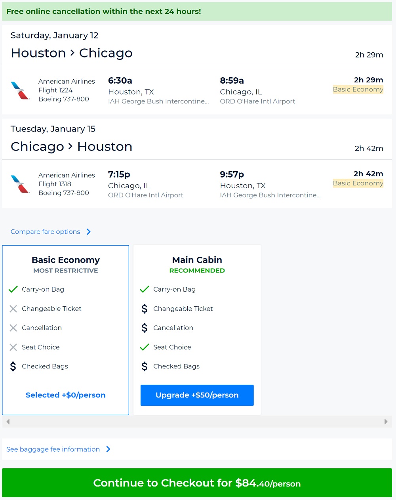
Task: Click Selected +$0/person on Basic Economy
Action: (x=66, y=395)
